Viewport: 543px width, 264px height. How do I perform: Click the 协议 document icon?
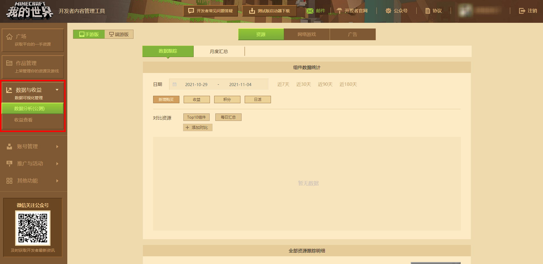[427, 11]
